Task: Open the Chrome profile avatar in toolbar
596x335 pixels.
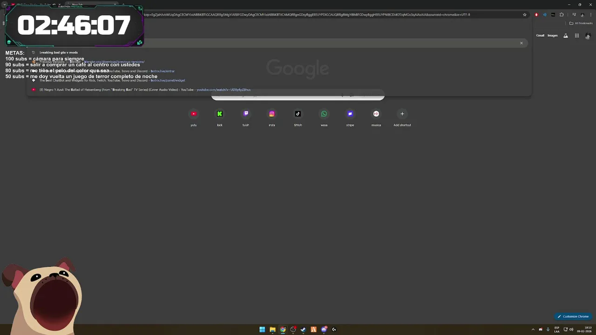Action: coord(582,14)
